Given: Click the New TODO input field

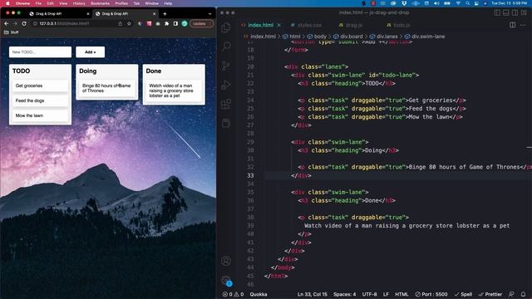Looking at the screenshot, I should (x=41, y=52).
